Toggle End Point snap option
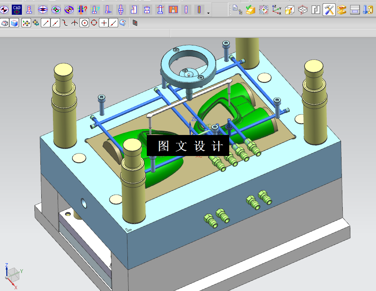This screenshot has width=376, height=291. [x=45, y=23]
